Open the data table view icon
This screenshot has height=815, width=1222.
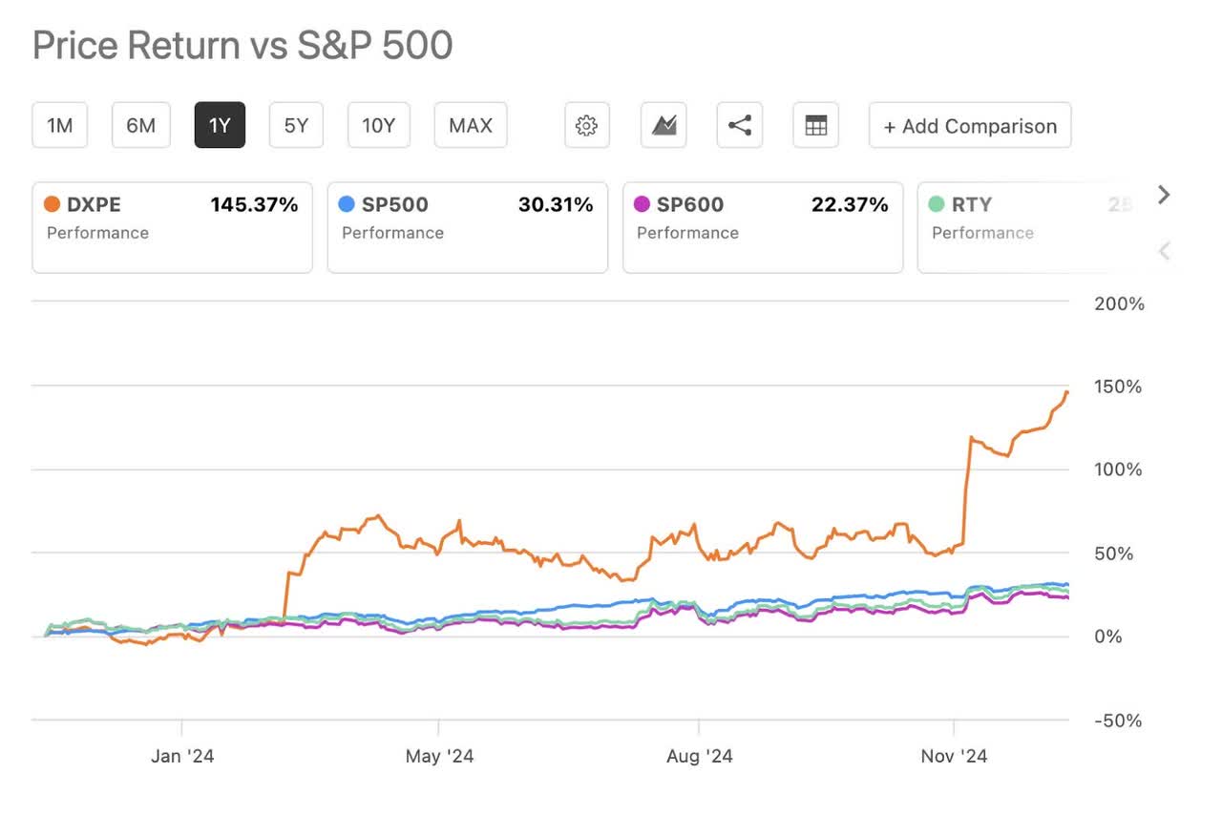click(816, 126)
